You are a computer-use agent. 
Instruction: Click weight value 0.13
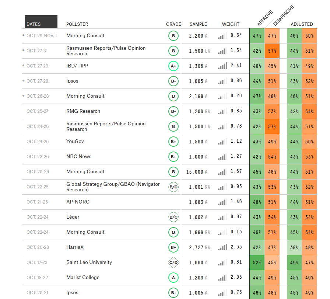tap(236, 232)
